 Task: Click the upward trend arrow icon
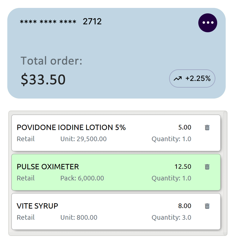coord(178,78)
